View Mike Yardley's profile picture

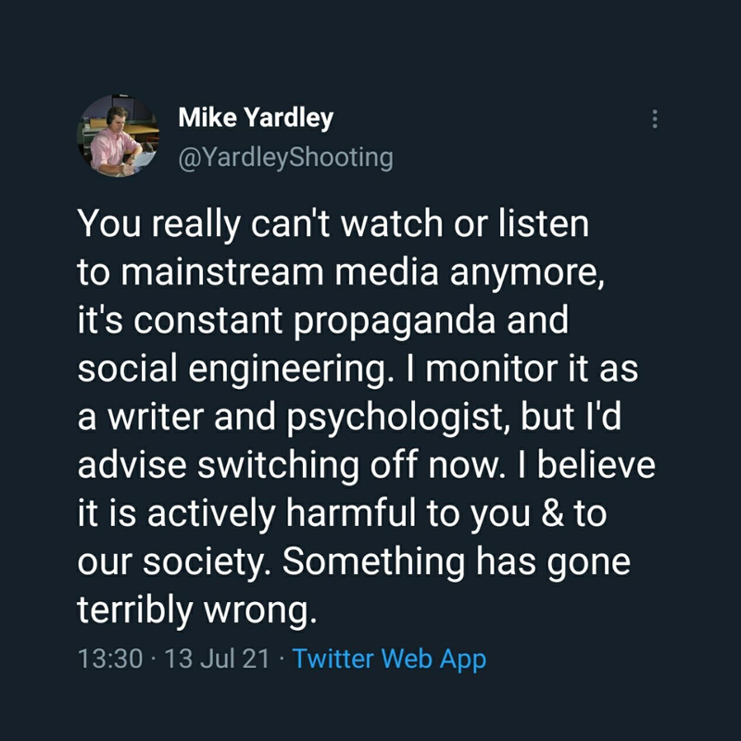tap(119, 135)
